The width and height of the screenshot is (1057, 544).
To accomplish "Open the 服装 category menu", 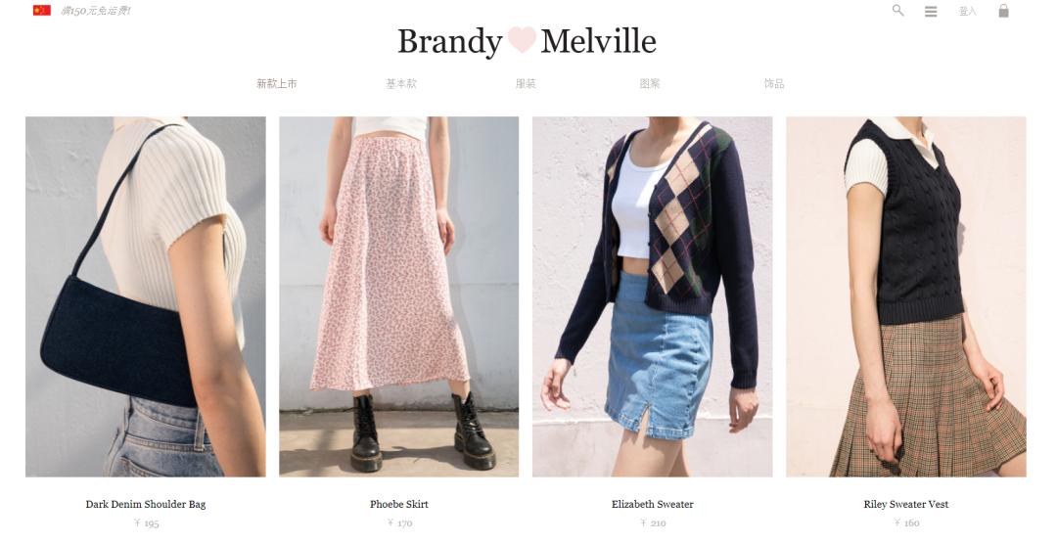I will (x=526, y=83).
